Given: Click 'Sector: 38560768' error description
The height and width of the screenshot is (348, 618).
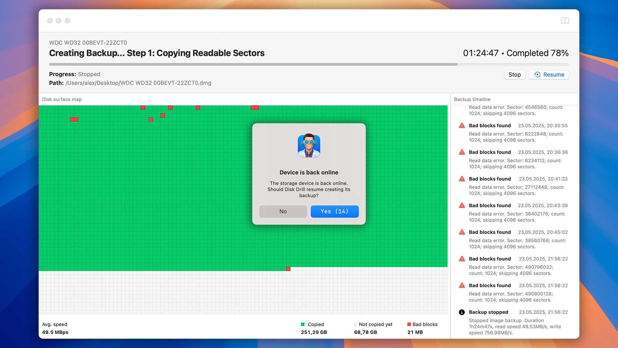Looking at the screenshot, I should 518,243.
